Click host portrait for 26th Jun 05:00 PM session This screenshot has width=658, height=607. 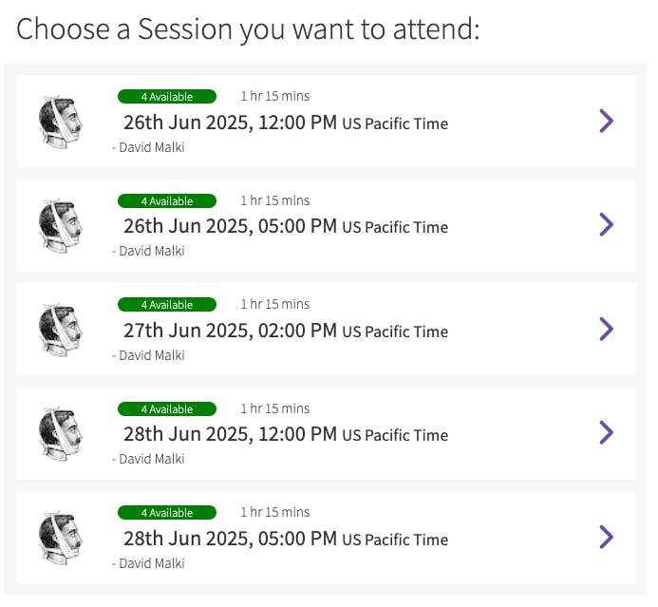tap(60, 225)
